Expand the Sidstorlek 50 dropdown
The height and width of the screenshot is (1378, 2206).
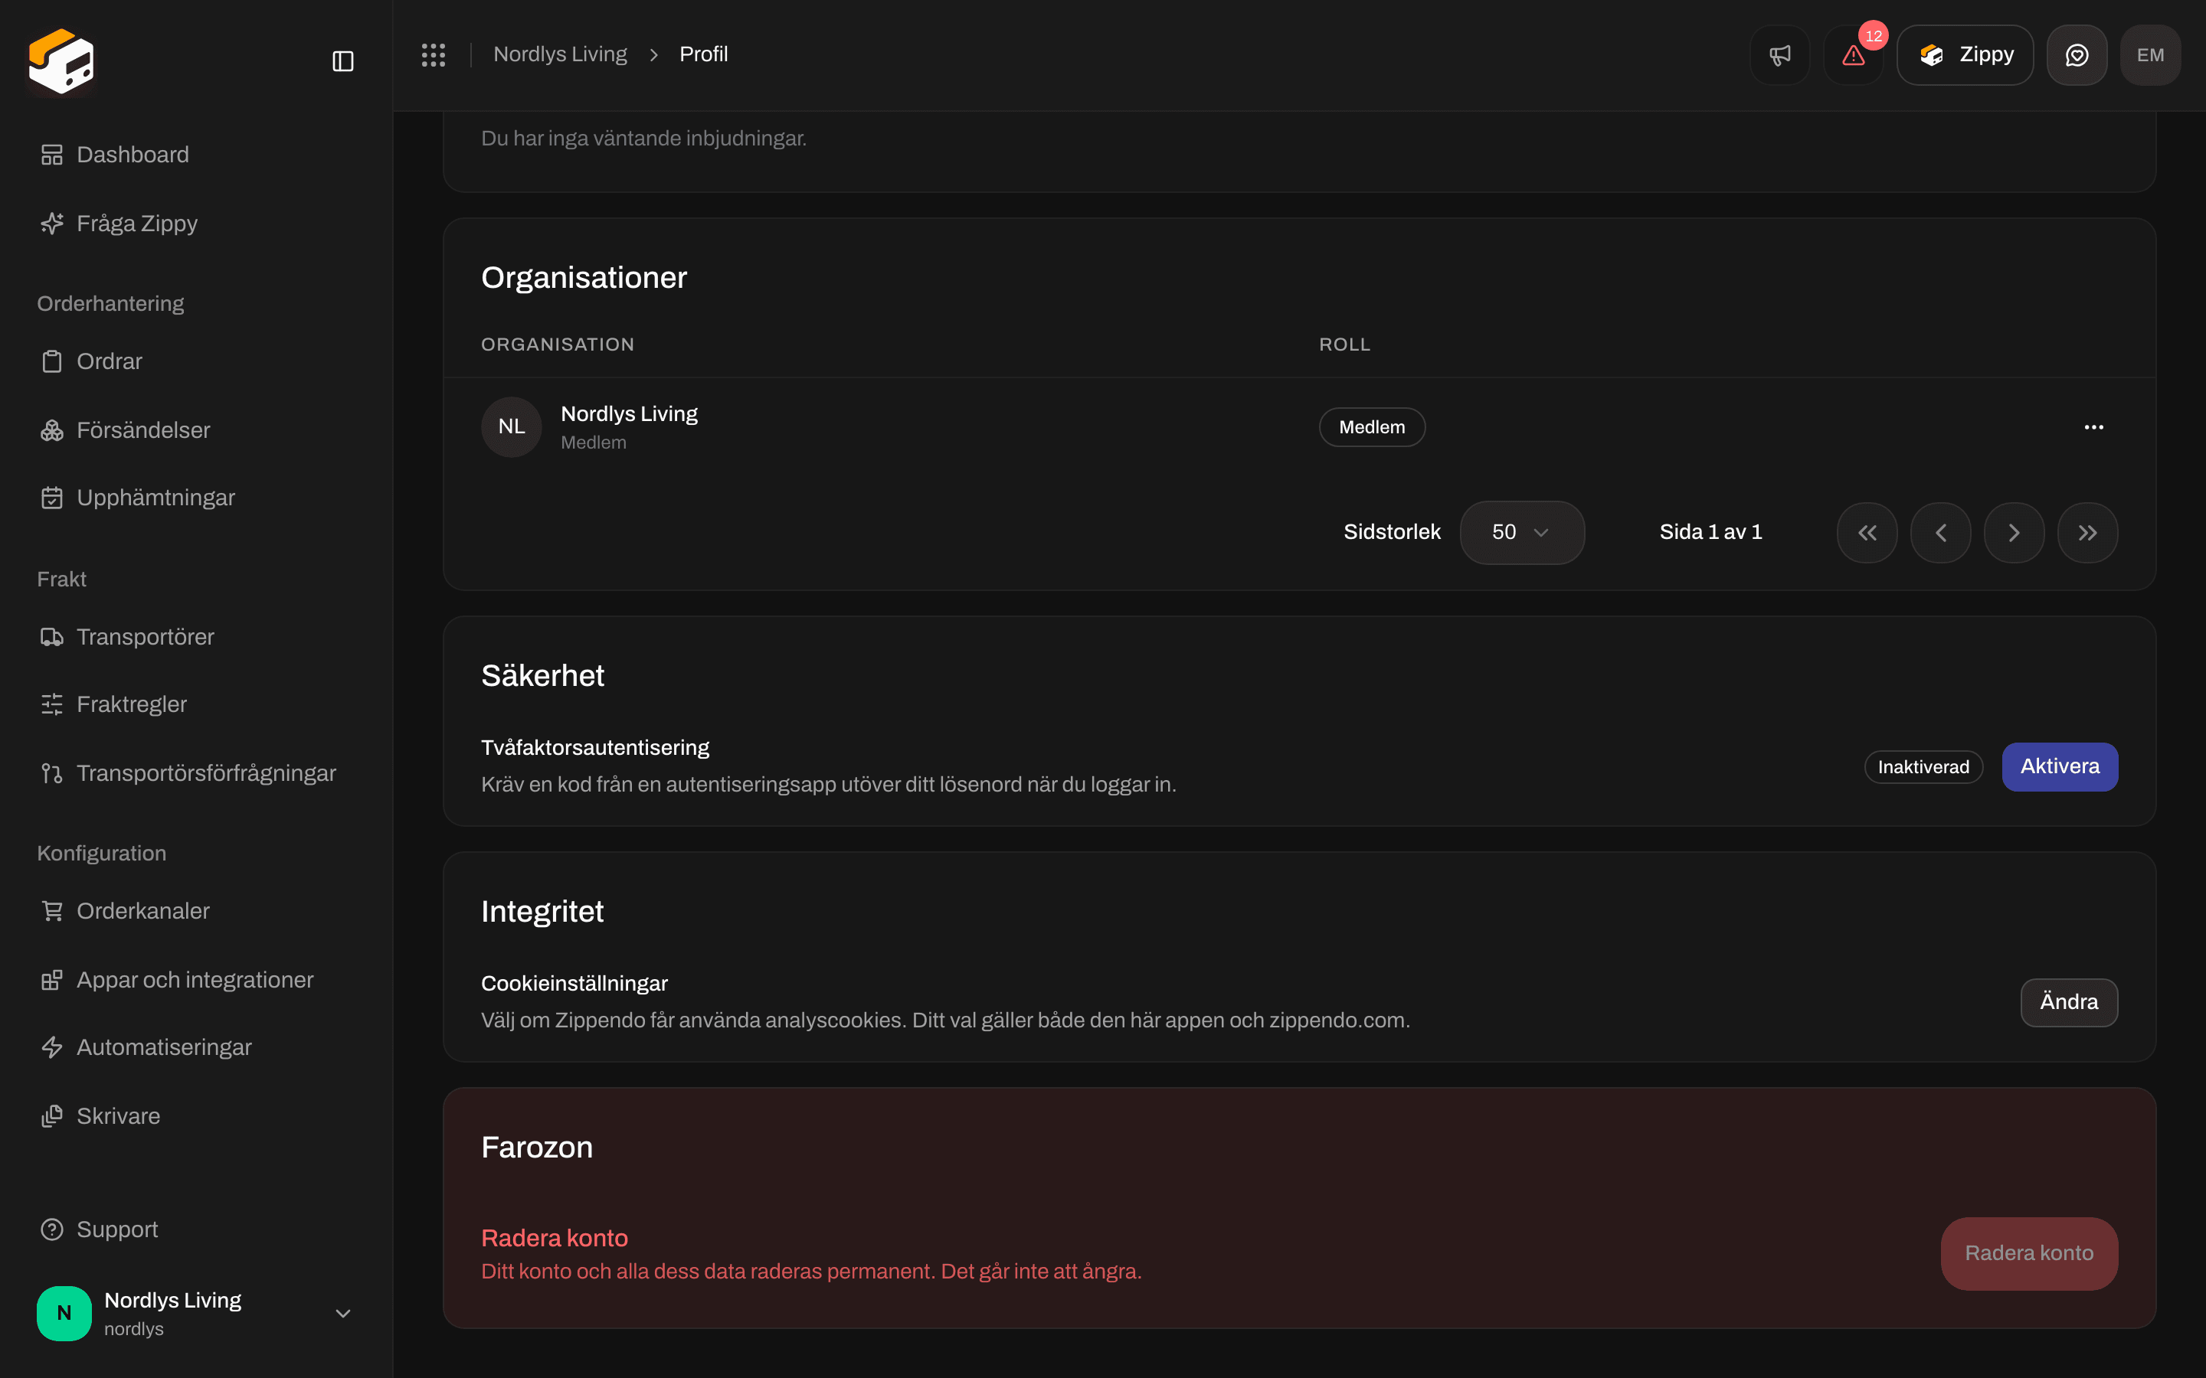pyautogui.click(x=1521, y=532)
